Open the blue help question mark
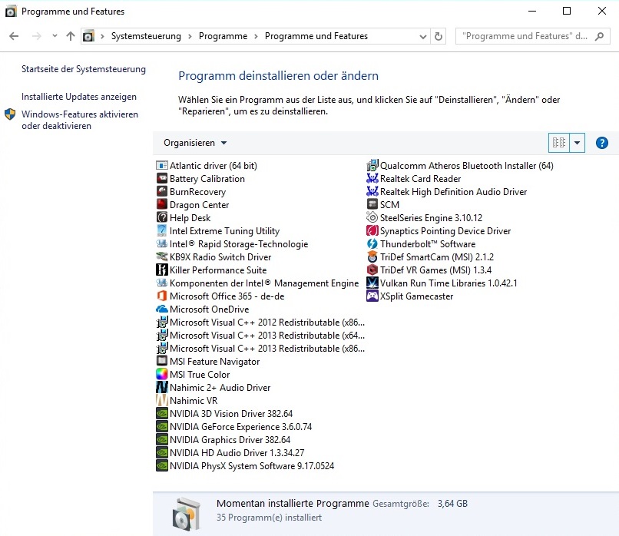The image size is (619, 536). [x=602, y=143]
